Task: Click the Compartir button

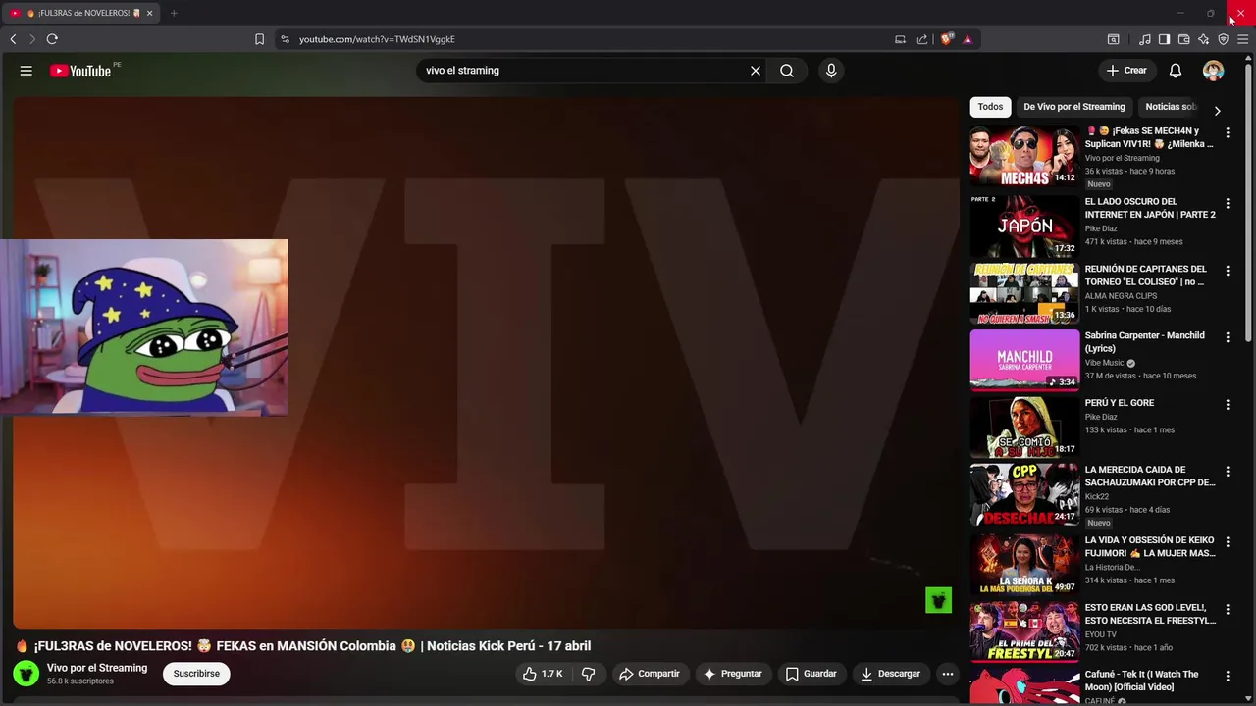Action: 649,674
